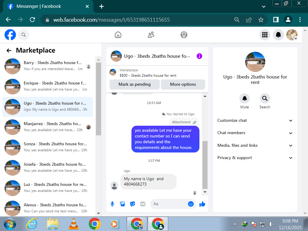Open the Groups icon in top navigation
The width and height of the screenshot is (308, 231).
[x=184, y=35]
